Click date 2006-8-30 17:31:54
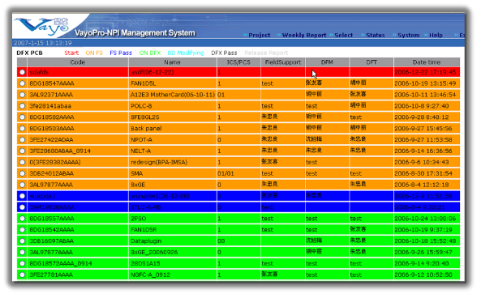The height and width of the screenshot is (298, 481). 423,173
